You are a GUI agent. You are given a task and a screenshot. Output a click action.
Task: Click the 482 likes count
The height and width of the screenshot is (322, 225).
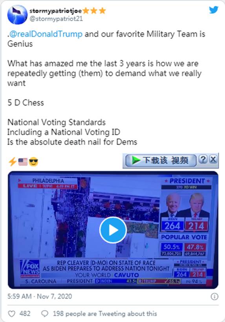[x=25, y=314]
